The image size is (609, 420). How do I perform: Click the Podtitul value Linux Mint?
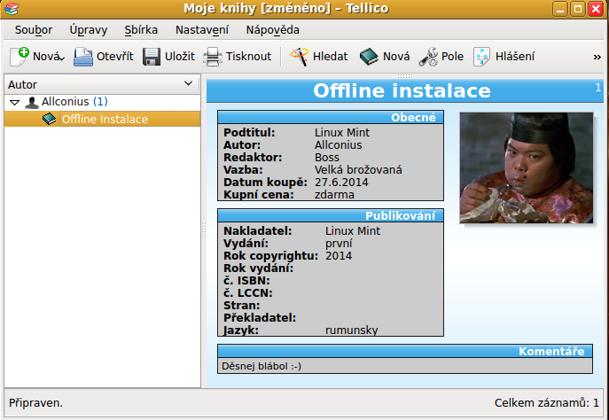[x=342, y=132]
